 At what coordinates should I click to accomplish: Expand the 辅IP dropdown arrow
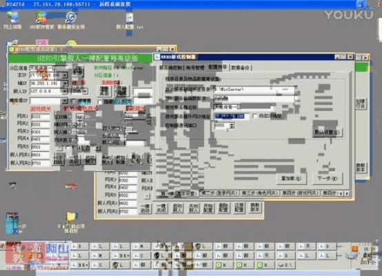pyautogui.click(x=64, y=83)
